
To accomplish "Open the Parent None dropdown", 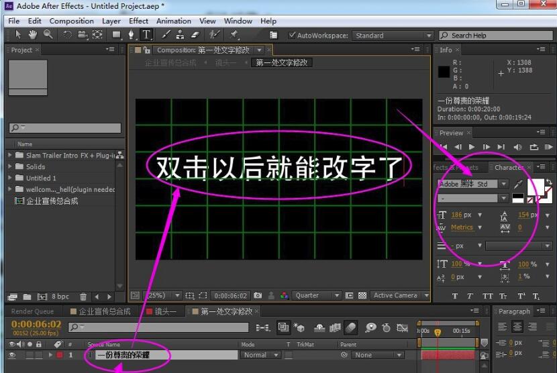I will (x=377, y=355).
